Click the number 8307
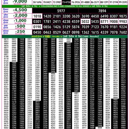The height and width of the screenshot is (129, 129). tap(114, 16)
